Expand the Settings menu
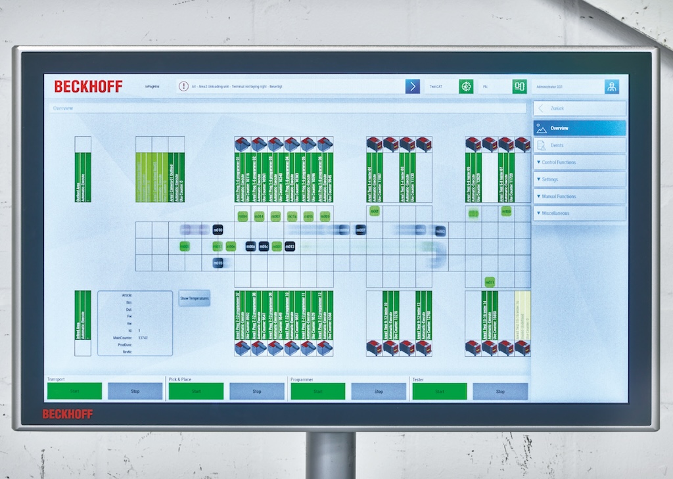673x479 pixels. tap(580, 179)
